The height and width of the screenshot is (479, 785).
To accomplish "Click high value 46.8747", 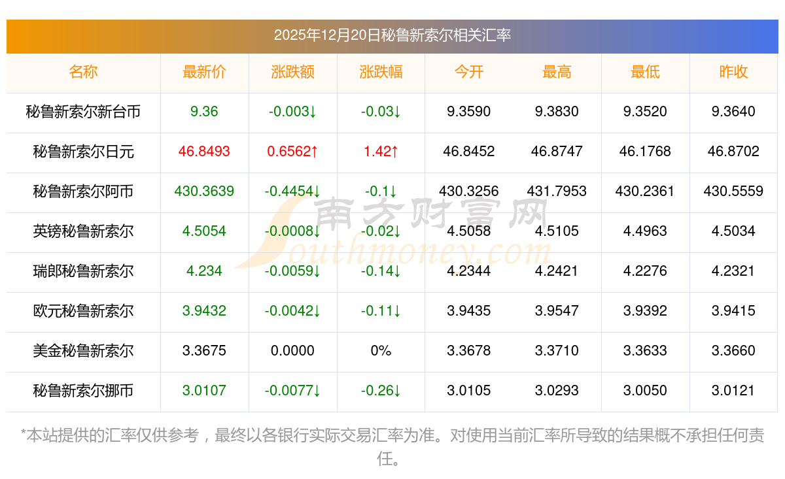I will [557, 152].
